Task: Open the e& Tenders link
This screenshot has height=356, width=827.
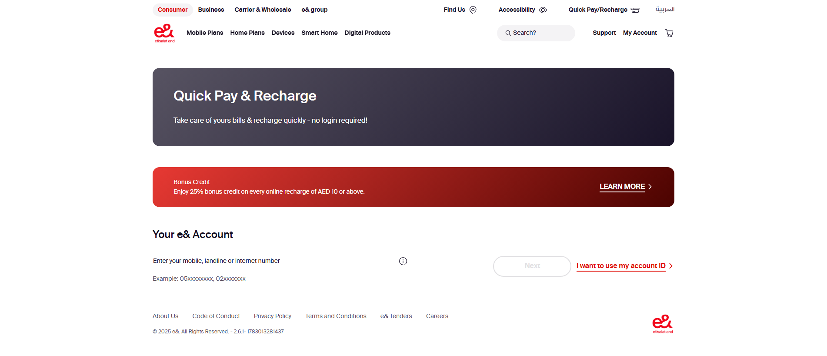Action: coord(396,316)
